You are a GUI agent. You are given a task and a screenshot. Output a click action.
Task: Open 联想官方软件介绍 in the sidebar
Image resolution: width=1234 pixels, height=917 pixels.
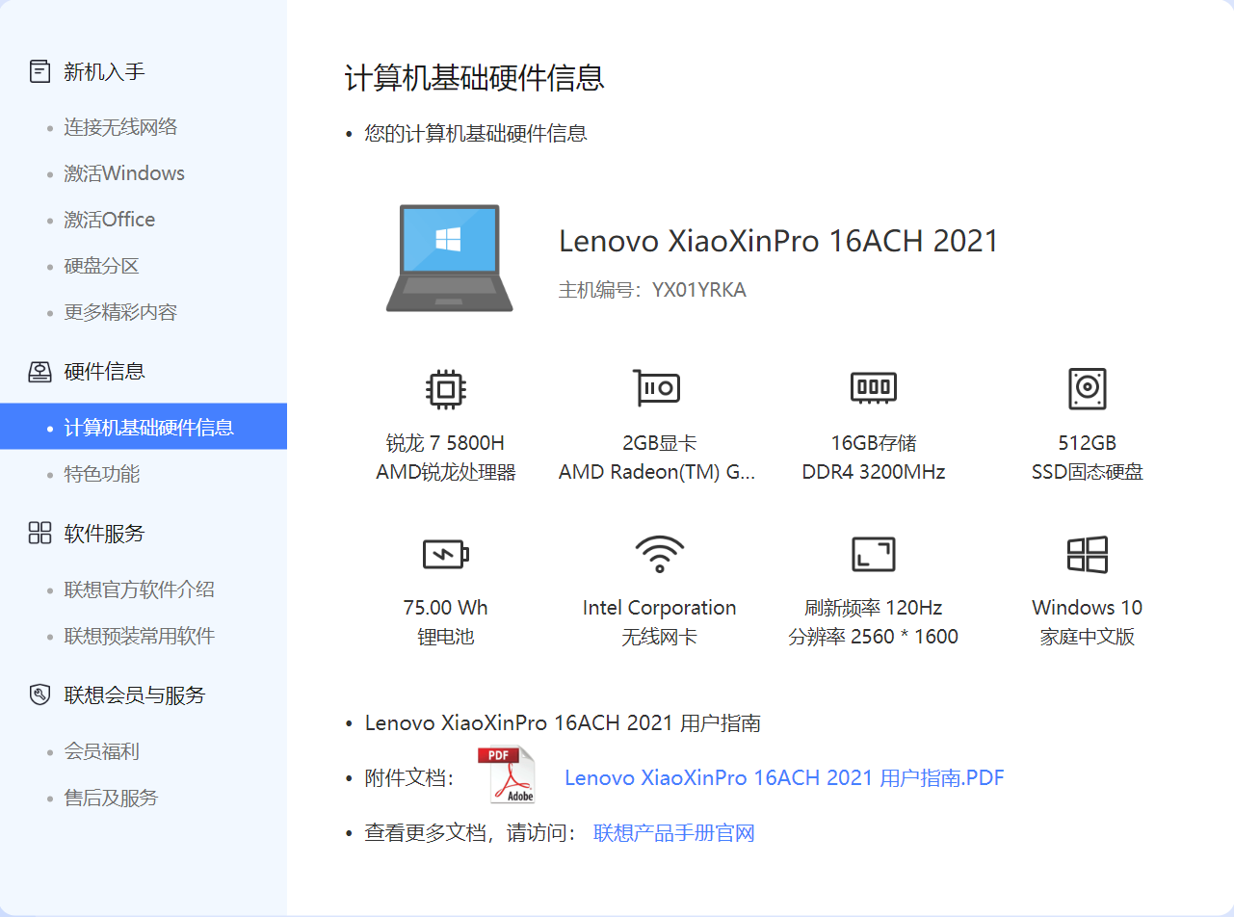pos(140,589)
